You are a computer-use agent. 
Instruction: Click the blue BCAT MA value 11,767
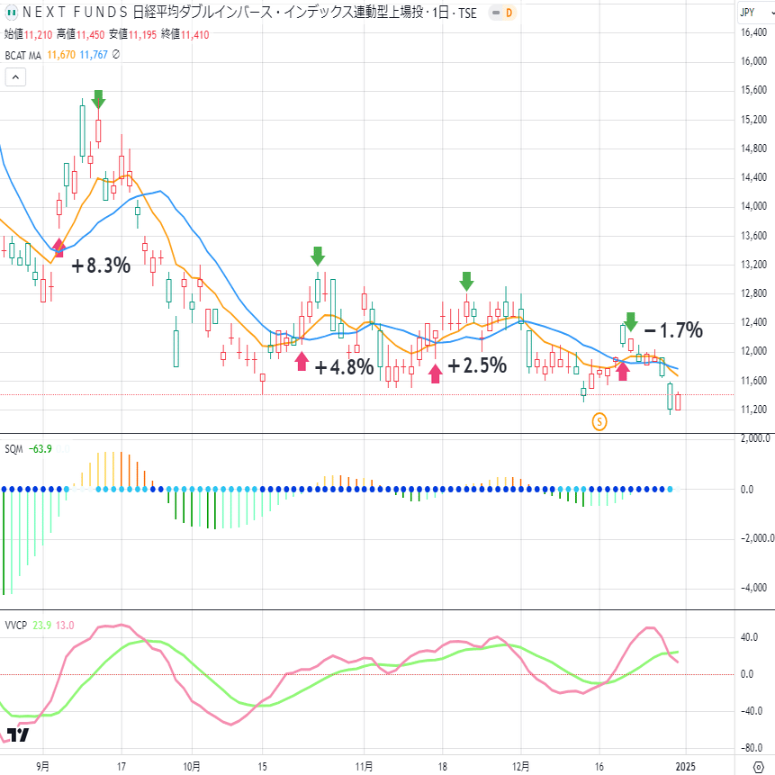94,55
